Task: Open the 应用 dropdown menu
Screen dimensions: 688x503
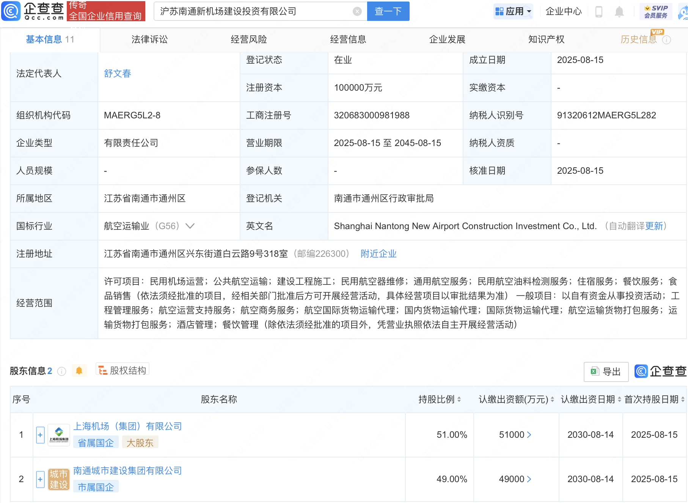Action: coord(513,11)
